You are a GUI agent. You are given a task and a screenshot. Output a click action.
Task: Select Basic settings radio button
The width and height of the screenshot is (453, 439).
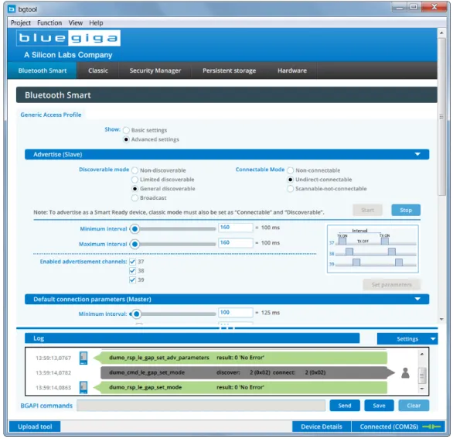[126, 130]
